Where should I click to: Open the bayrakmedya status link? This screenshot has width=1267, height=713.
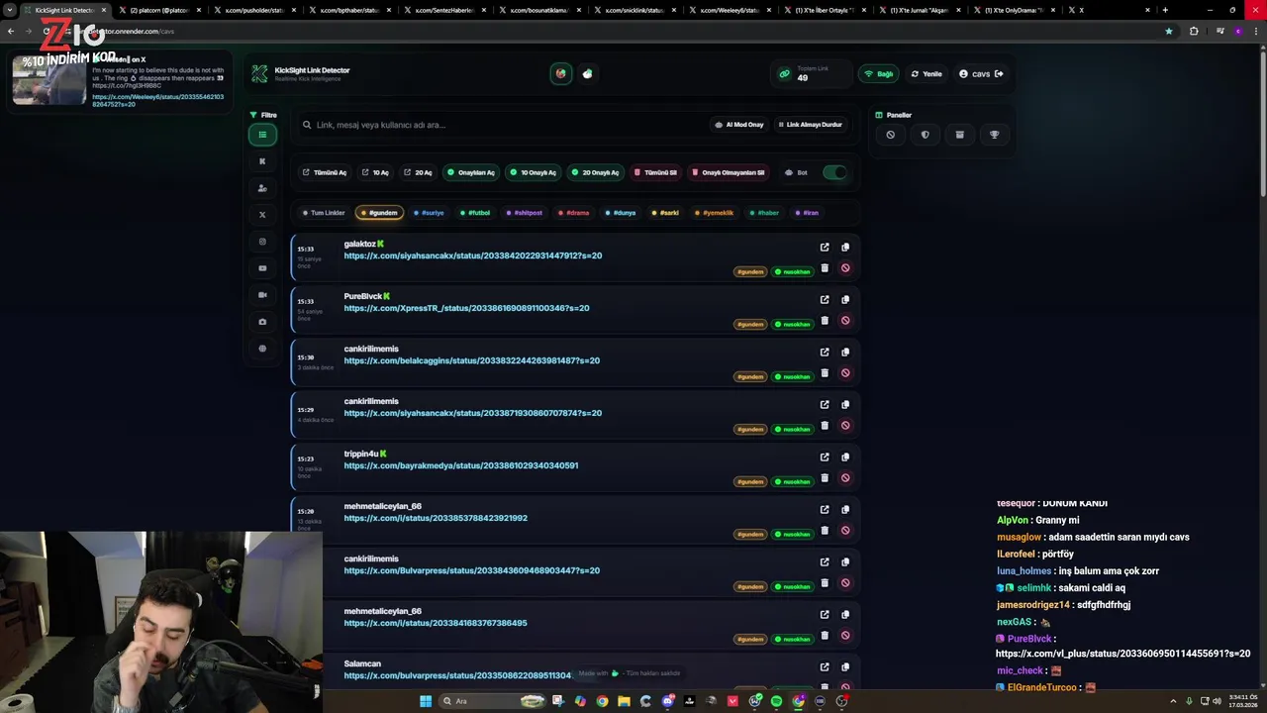[x=460, y=465]
